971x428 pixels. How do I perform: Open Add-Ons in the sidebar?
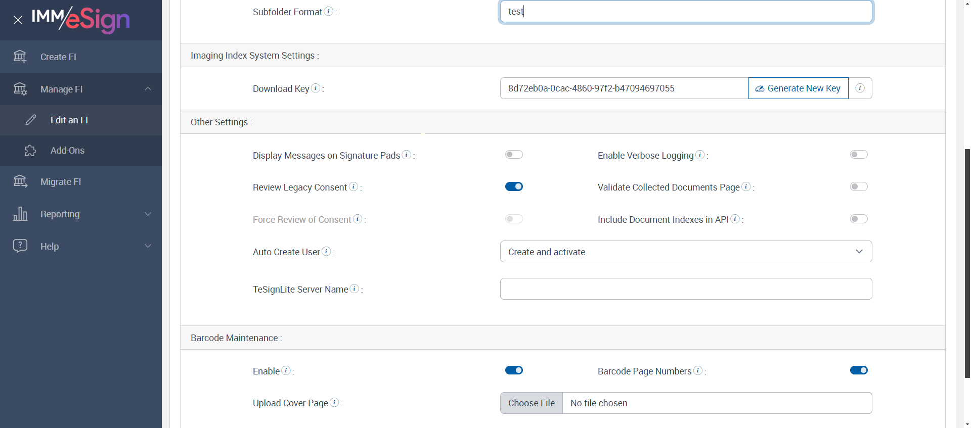click(67, 151)
